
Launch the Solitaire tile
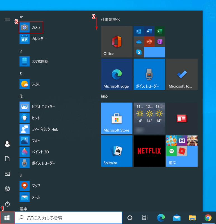click(117, 151)
